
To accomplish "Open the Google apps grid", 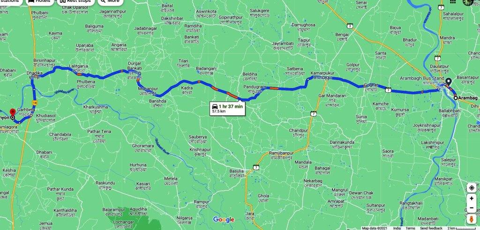I will (x=453, y=1).
